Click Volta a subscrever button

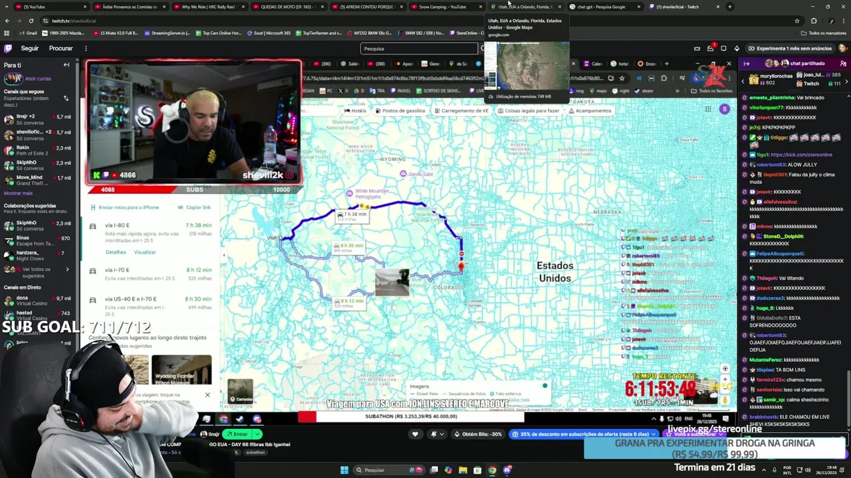(696, 434)
